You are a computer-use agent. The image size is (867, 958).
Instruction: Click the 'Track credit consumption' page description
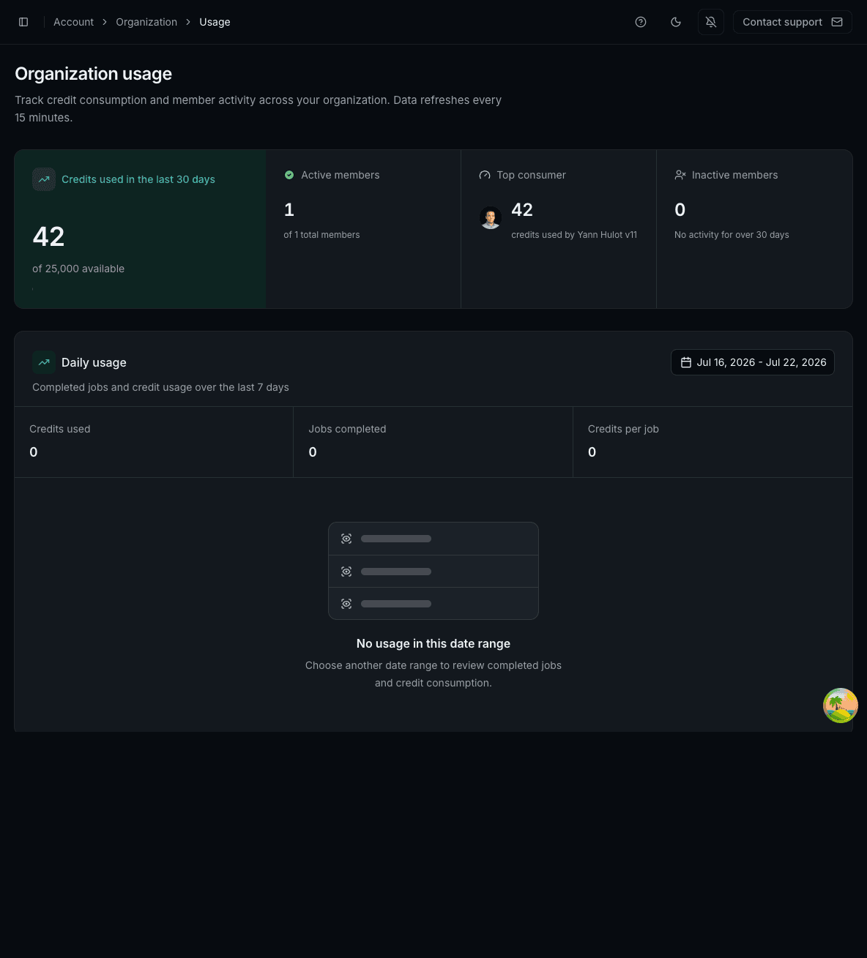[x=258, y=108]
